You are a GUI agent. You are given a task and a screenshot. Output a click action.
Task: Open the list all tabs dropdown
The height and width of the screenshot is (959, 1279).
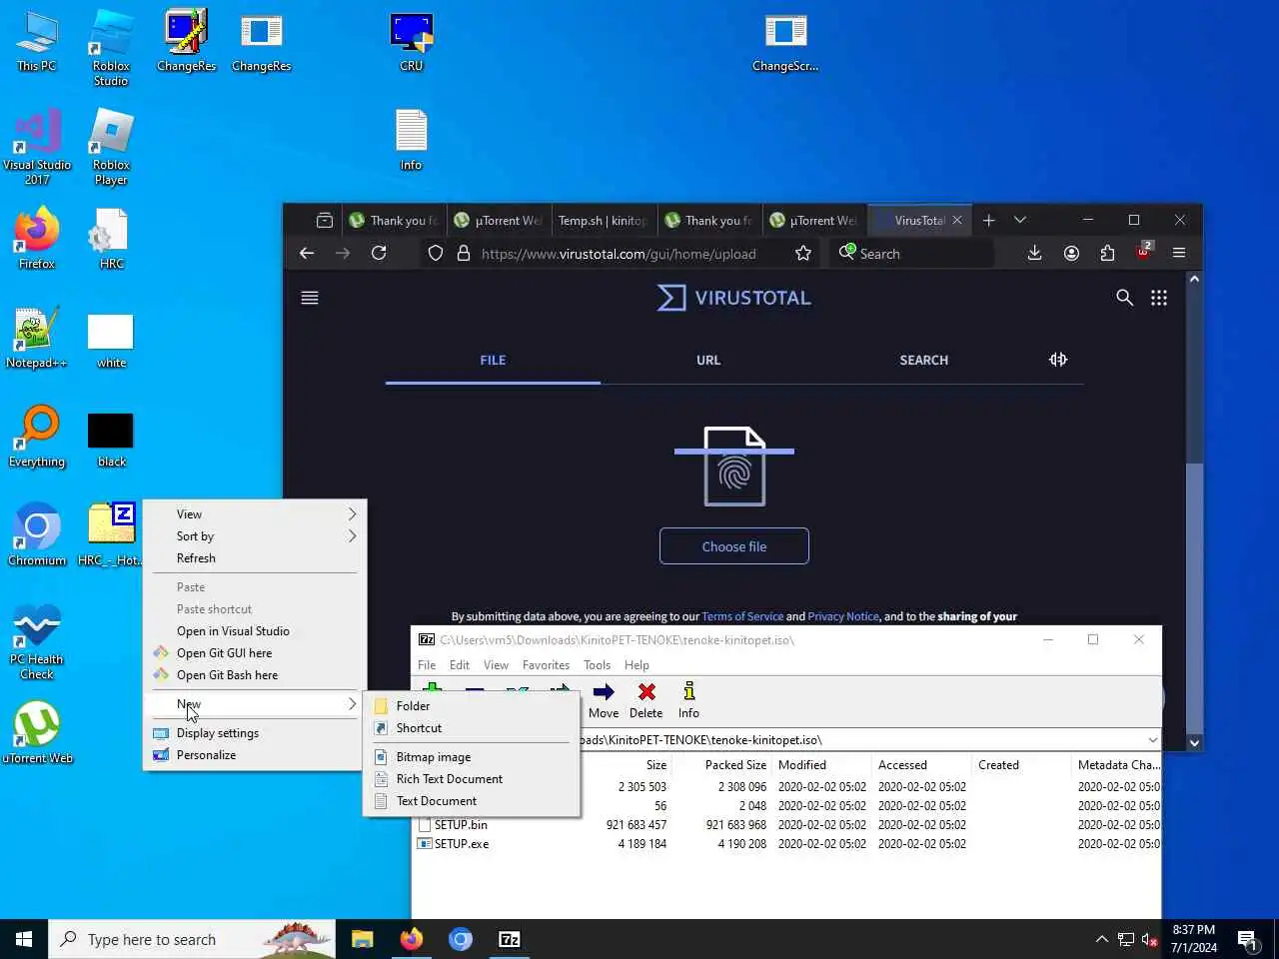tap(1020, 220)
